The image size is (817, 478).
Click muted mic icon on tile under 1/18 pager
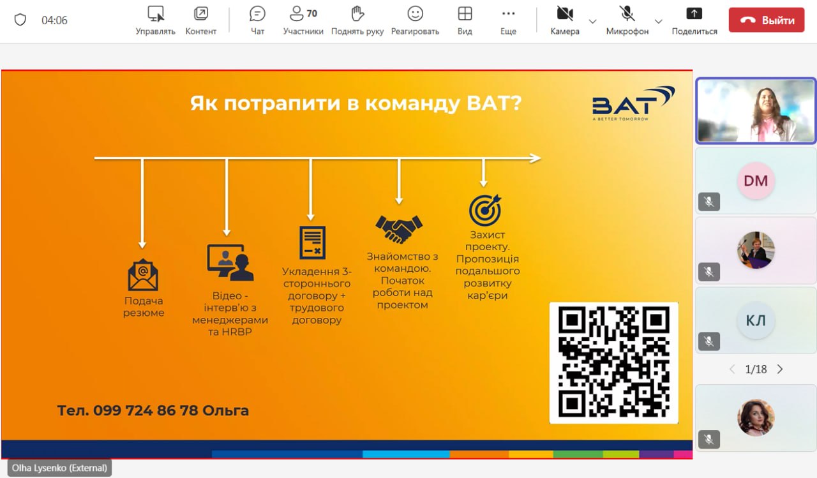coord(708,439)
